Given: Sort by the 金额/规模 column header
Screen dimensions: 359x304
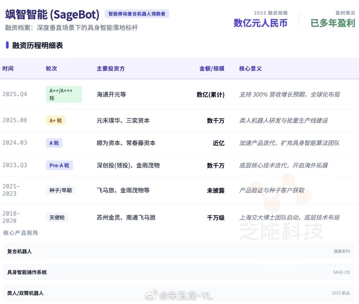Looking at the screenshot, I should coord(212,68).
